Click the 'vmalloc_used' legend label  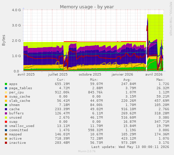pyautogui.click(x=22, y=126)
